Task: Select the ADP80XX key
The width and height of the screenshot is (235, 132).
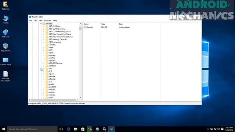Action: (52, 66)
